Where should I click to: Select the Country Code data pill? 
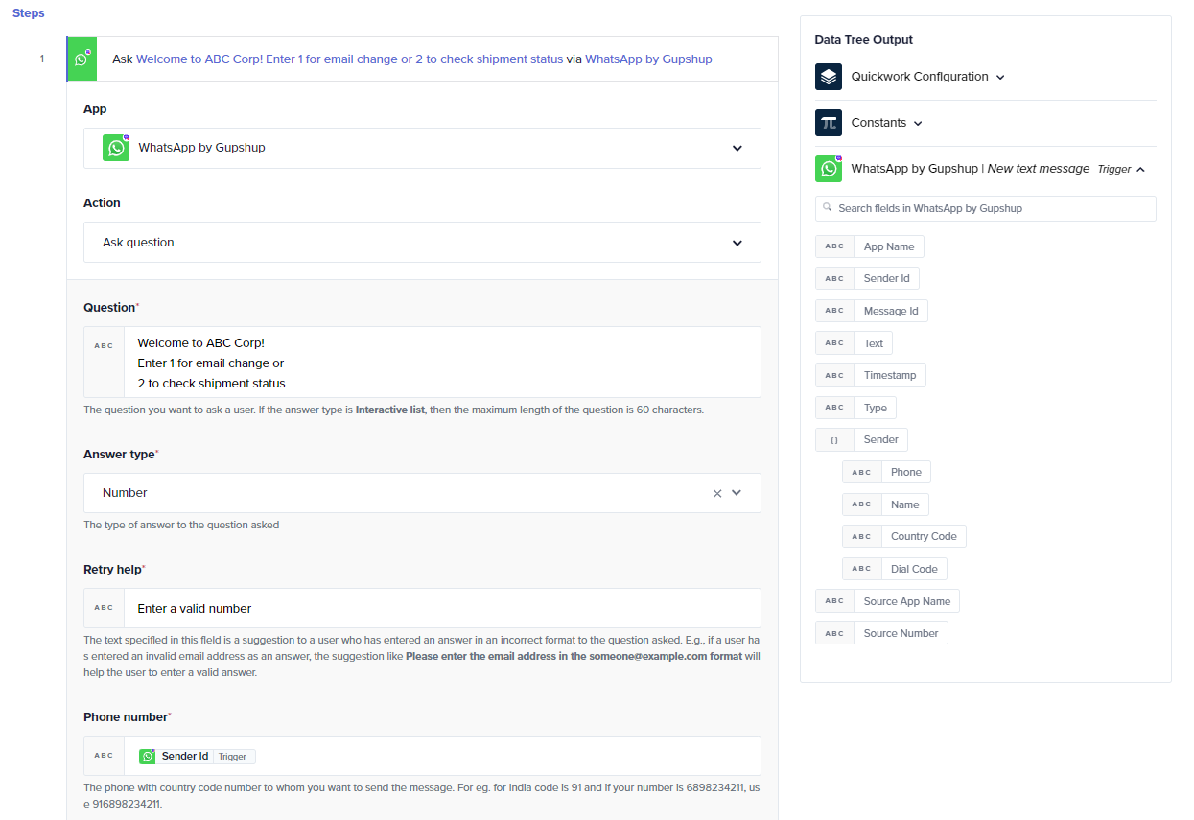pyautogui.click(x=904, y=537)
